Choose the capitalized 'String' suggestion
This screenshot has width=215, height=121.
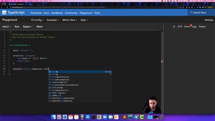[x=80, y=74]
